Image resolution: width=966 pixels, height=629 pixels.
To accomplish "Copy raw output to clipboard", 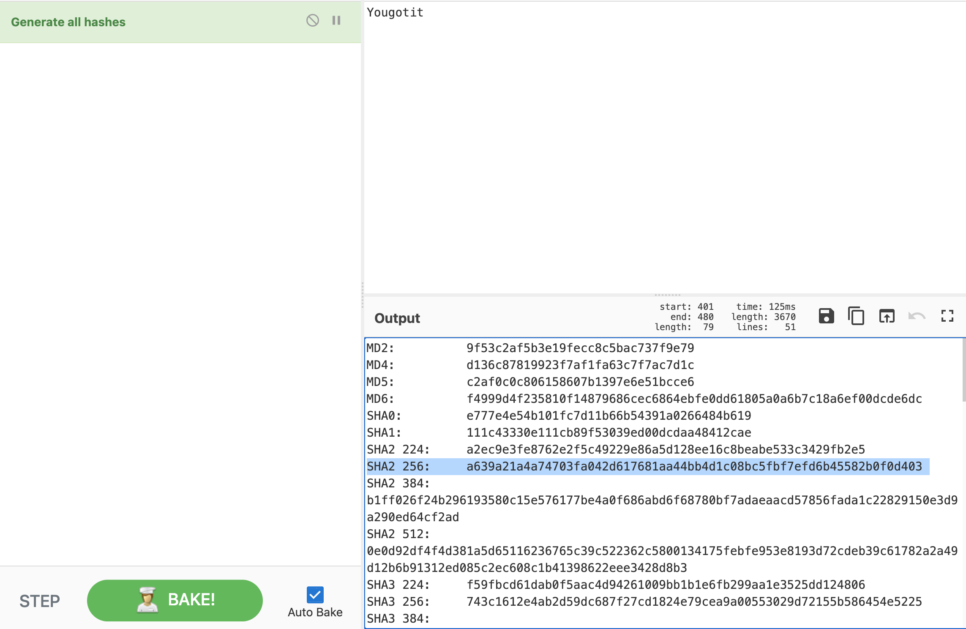I will tap(856, 316).
